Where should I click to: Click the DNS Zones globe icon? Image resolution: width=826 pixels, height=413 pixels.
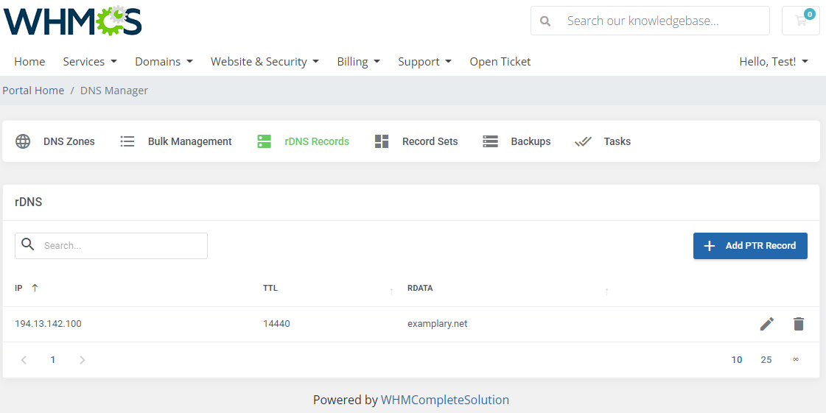[23, 141]
